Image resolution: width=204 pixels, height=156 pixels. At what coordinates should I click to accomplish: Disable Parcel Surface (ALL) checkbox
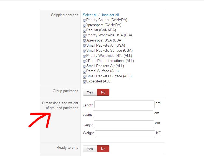point(84,71)
